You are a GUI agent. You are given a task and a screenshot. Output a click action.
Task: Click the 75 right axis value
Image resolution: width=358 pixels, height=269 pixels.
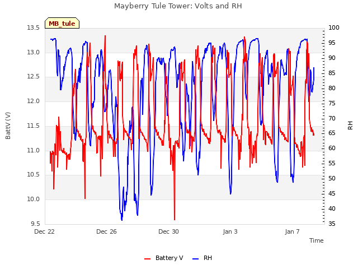pyautogui.click(x=332, y=103)
